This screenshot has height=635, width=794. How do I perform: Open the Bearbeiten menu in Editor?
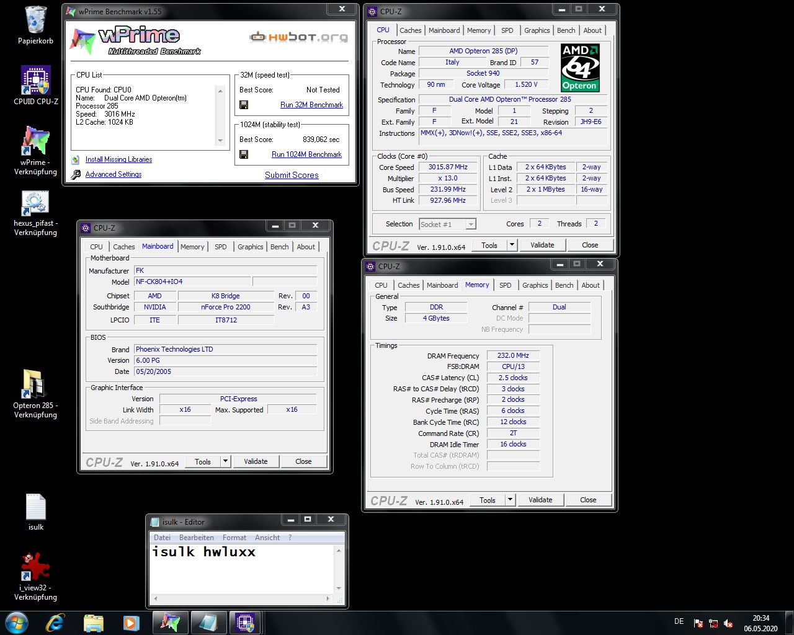pos(196,538)
